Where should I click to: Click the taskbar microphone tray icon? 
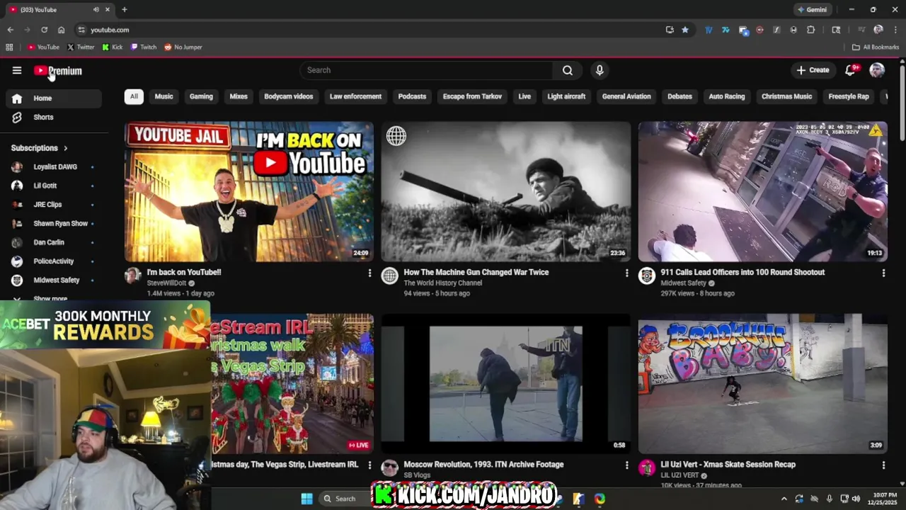pos(829,499)
